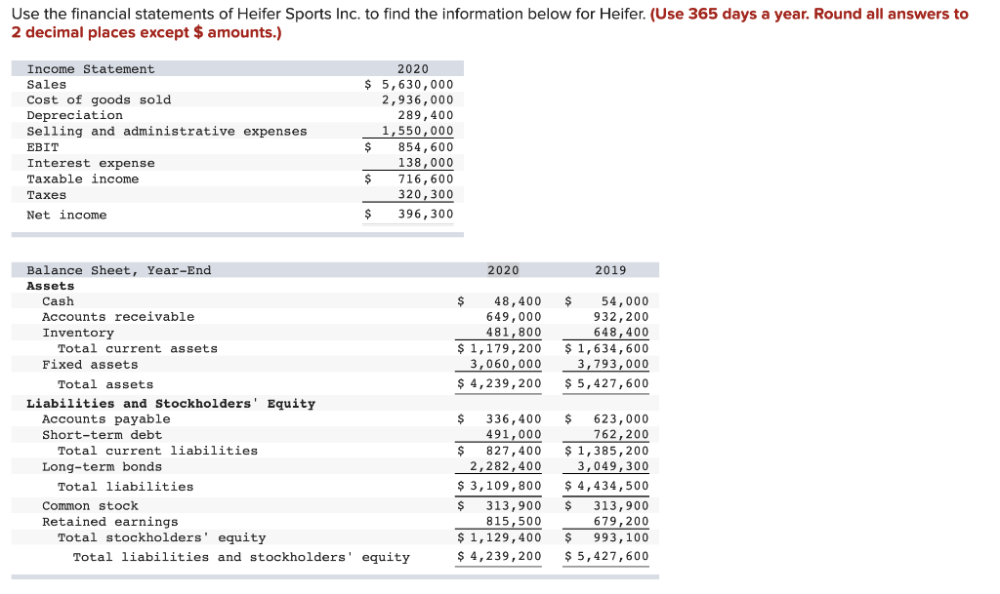
Task: Select the Balance Sheet 2019 column header
Action: click(x=610, y=270)
